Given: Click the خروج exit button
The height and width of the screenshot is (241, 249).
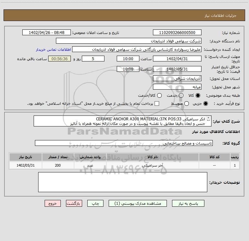Looking at the screenshot, I should [53, 203].
